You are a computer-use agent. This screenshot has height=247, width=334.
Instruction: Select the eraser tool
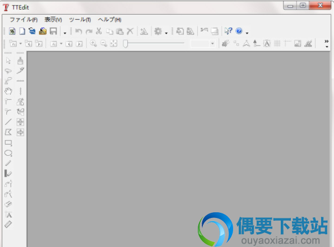click(x=8, y=204)
